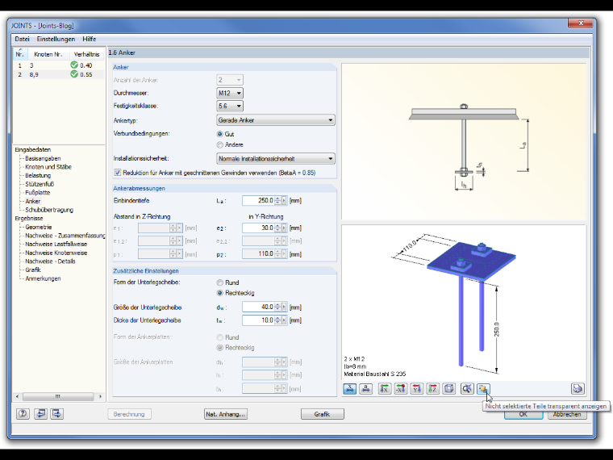Click the Einbindentiefe 250.0 input field

tap(258, 201)
